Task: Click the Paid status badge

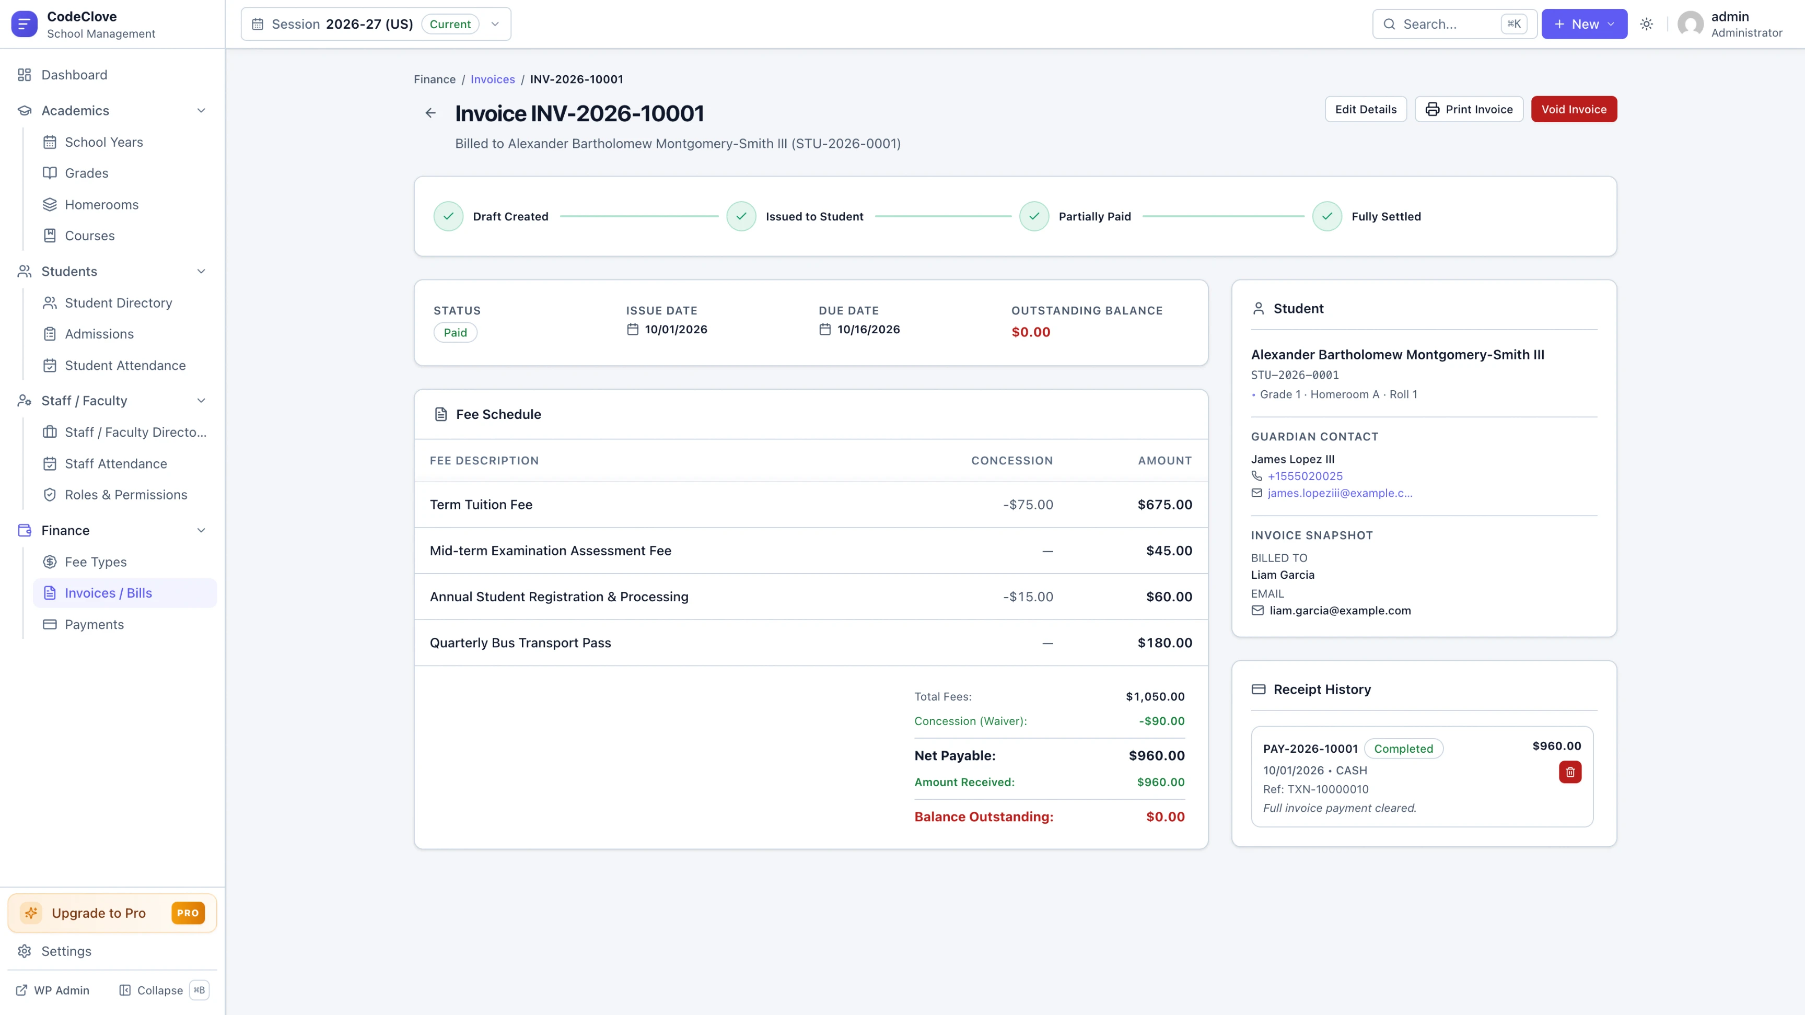Action: [x=456, y=333]
